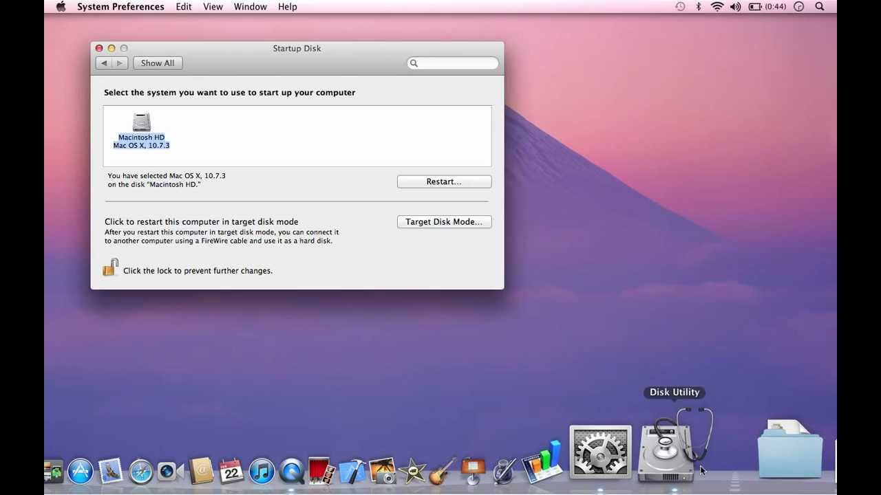The width and height of the screenshot is (881, 495).
Task: Launch iTunes from the dock
Action: pos(262,472)
